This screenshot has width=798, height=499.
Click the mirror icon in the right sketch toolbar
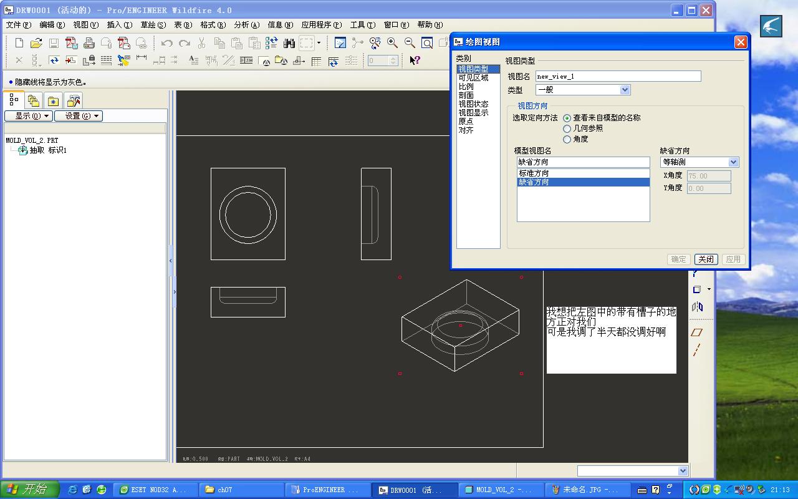[697, 307]
